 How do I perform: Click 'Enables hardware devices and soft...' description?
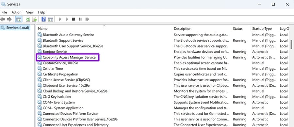click(201, 52)
